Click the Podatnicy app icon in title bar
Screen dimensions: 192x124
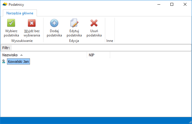tap(5, 4)
